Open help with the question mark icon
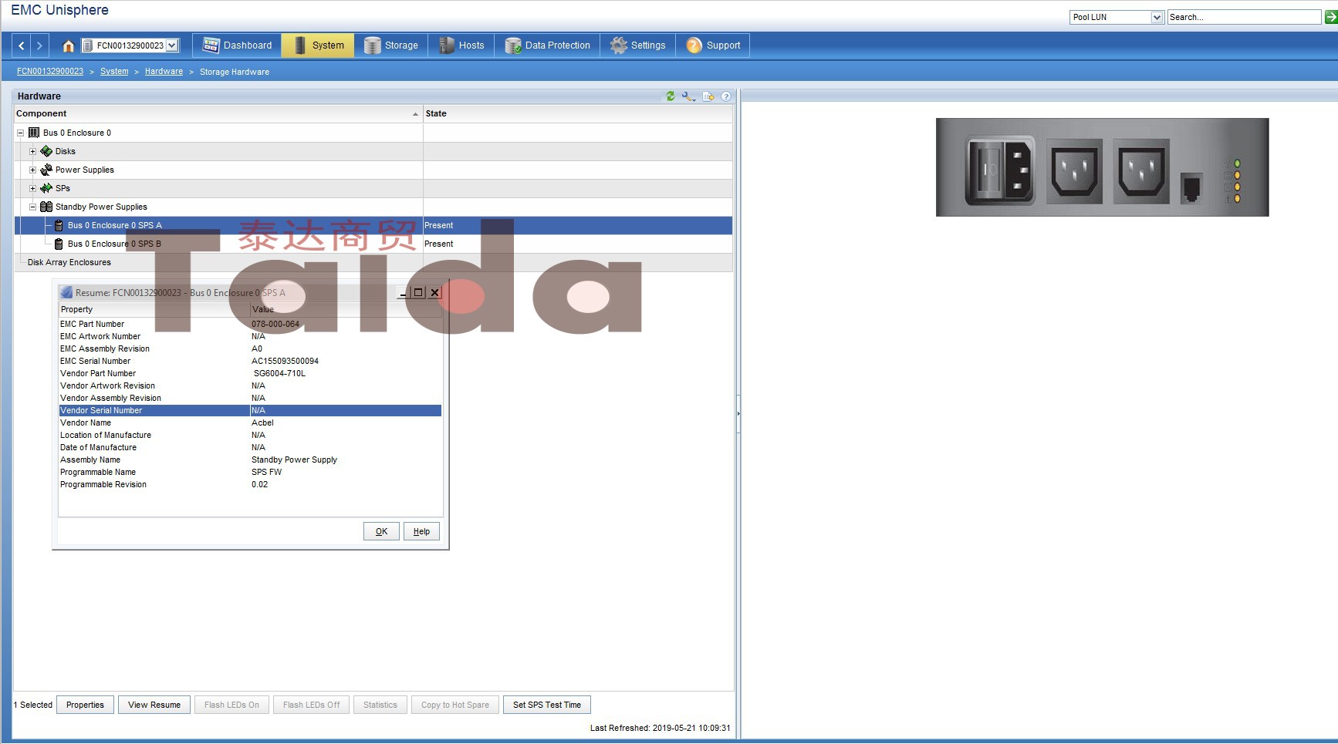This screenshot has width=1338, height=744. coord(726,96)
